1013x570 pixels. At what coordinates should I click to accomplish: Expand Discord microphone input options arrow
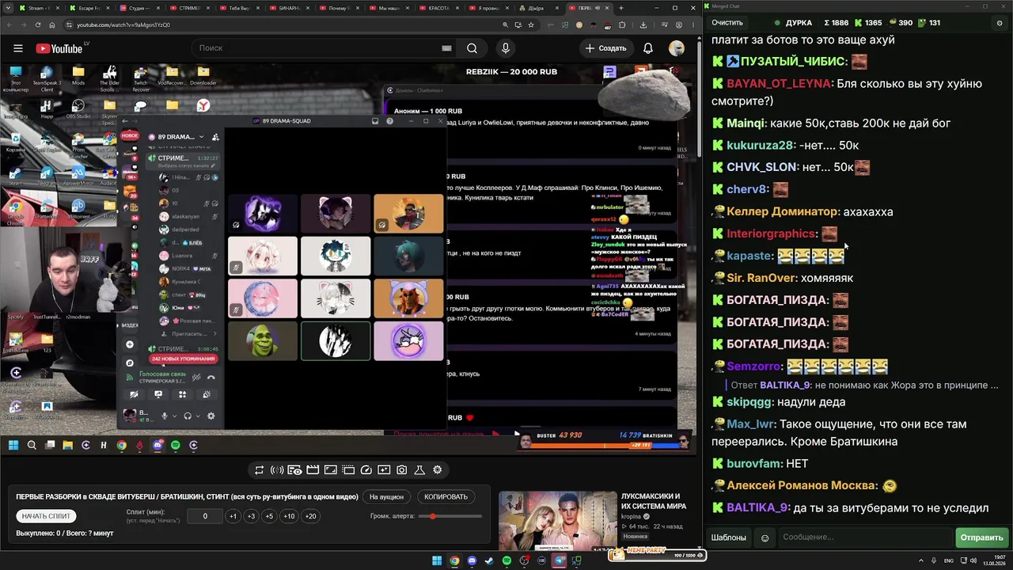pos(174,416)
